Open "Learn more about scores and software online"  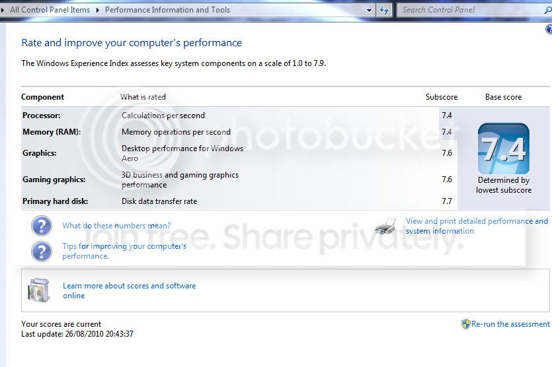click(129, 290)
